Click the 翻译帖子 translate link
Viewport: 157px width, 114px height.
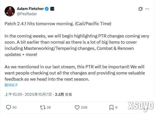tap(11, 85)
